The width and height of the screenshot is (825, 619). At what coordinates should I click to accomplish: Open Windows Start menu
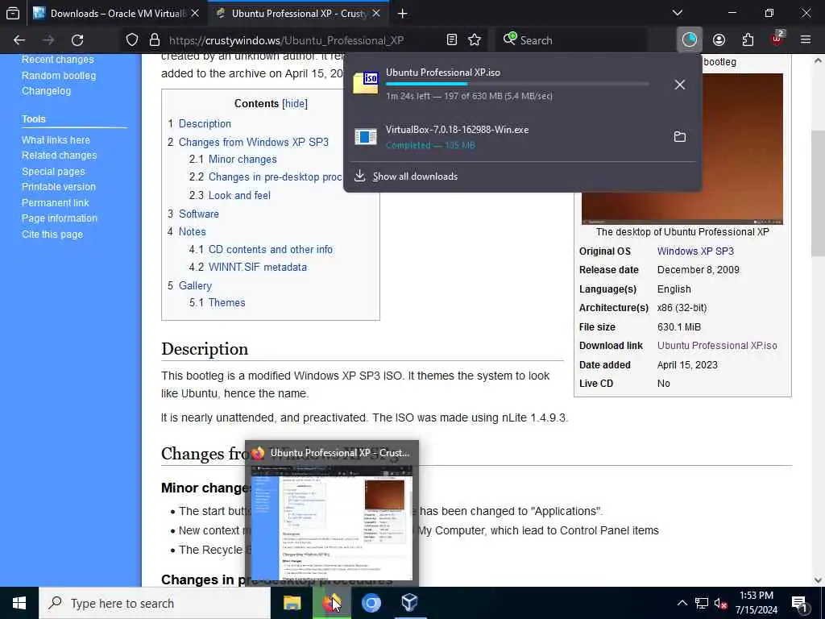pos(19,603)
